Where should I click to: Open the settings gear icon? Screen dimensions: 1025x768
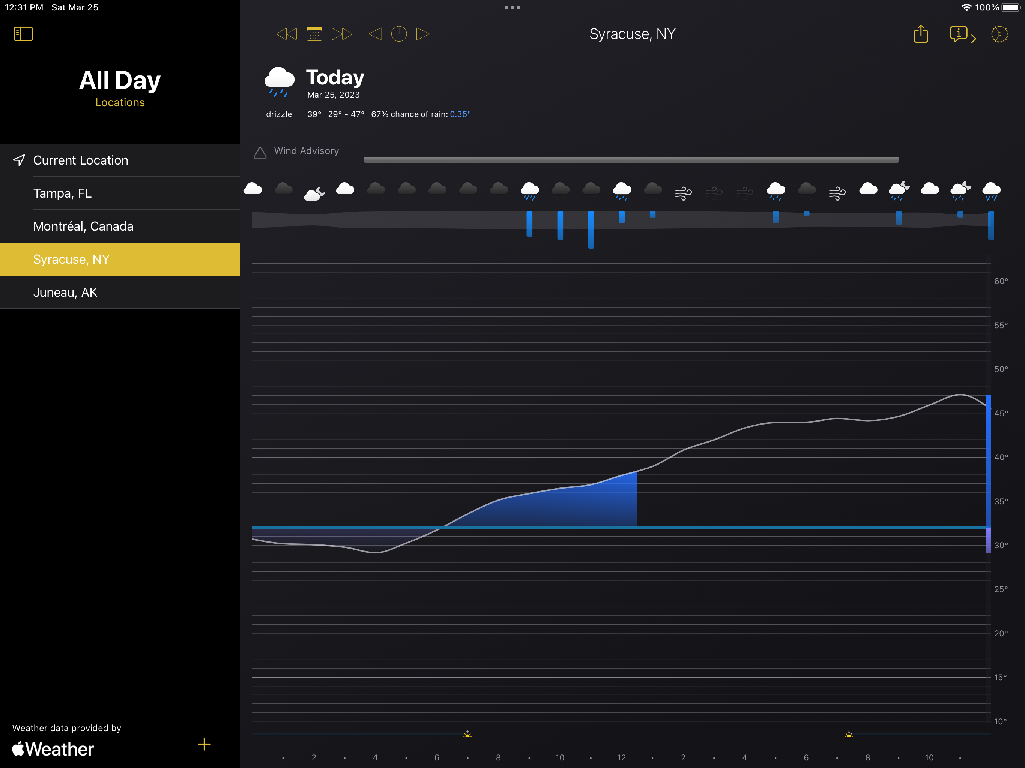coord(999,34)
